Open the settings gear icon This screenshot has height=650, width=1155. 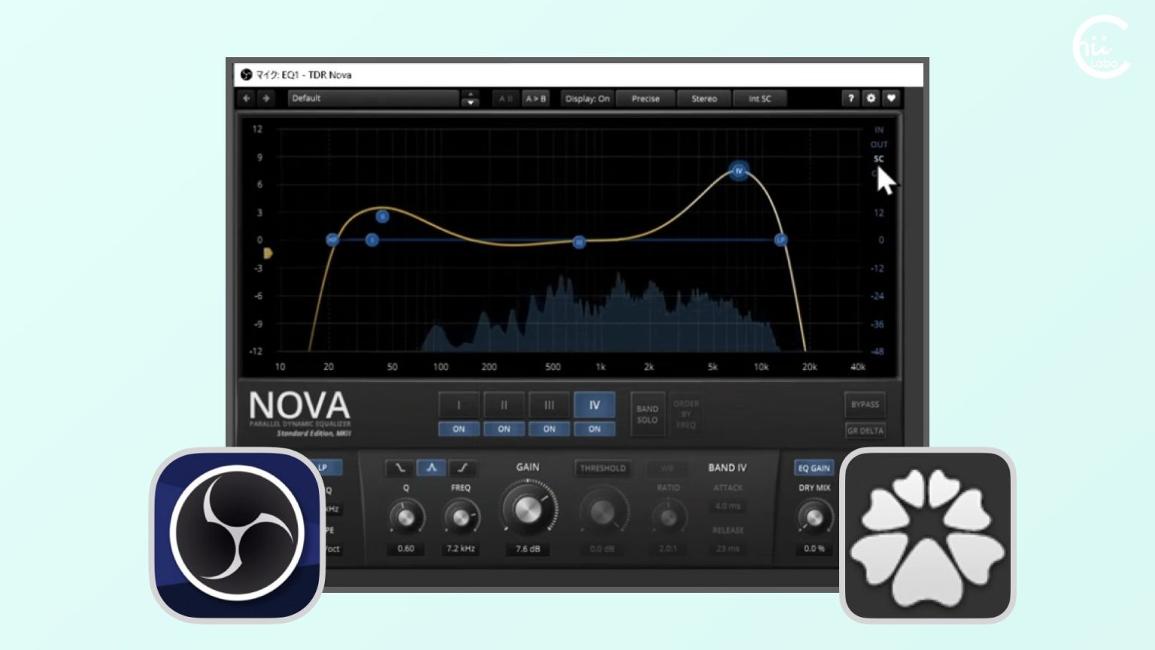click(x=871, y=99)
